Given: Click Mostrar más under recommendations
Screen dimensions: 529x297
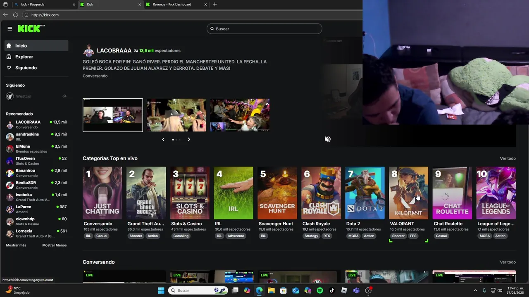Looking at the screenshot, I should [16, 245].
